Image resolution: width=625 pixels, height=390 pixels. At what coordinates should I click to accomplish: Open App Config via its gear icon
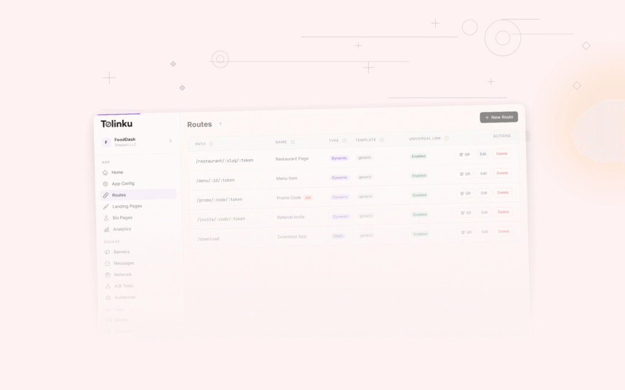point(106,183)
